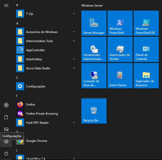162x160 pixels.
Task: Click the F letter section header
Action: [x=17, y=96]
